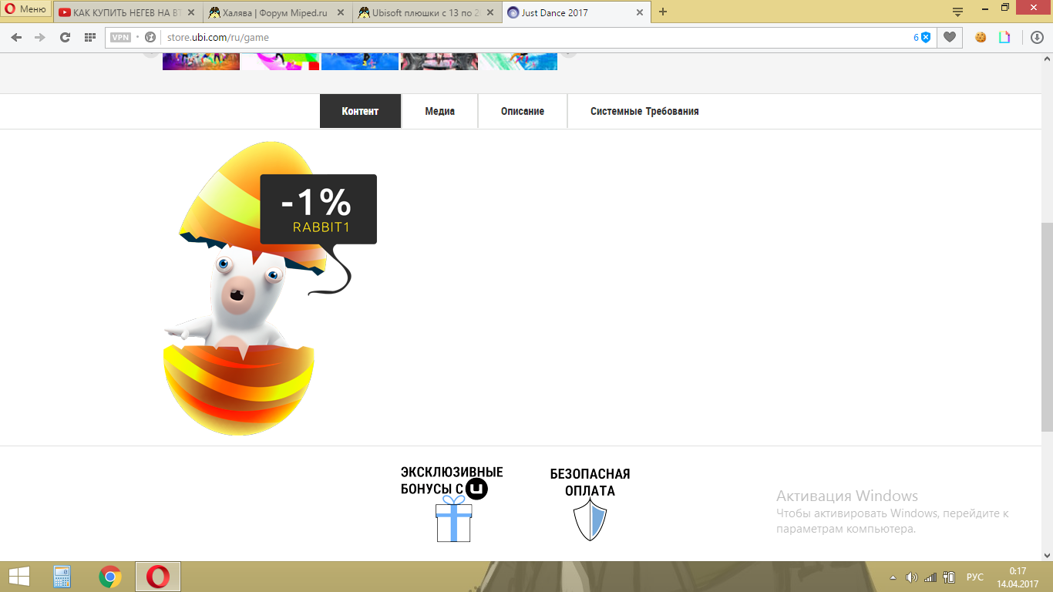Screen dimensions: 1053x592
Task: Click the colorful bookmark extension icon
Action: coord(1004,37)
